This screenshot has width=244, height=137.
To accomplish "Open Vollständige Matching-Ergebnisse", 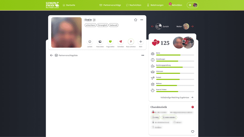I will 177,97.
